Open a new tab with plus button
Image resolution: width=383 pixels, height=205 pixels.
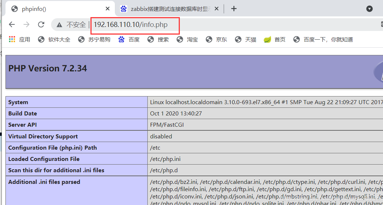(x=234, y=9)
